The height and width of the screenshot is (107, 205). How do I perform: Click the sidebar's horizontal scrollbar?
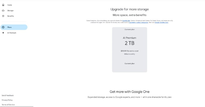pyautogui.click(x=17, y=106)
